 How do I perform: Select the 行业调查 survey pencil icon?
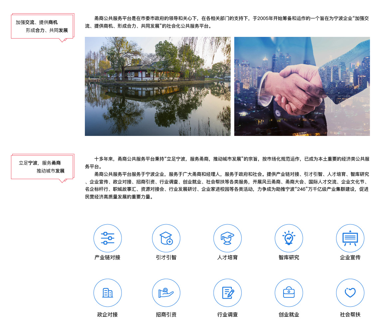pyautogui.click(x=227, y=293)
